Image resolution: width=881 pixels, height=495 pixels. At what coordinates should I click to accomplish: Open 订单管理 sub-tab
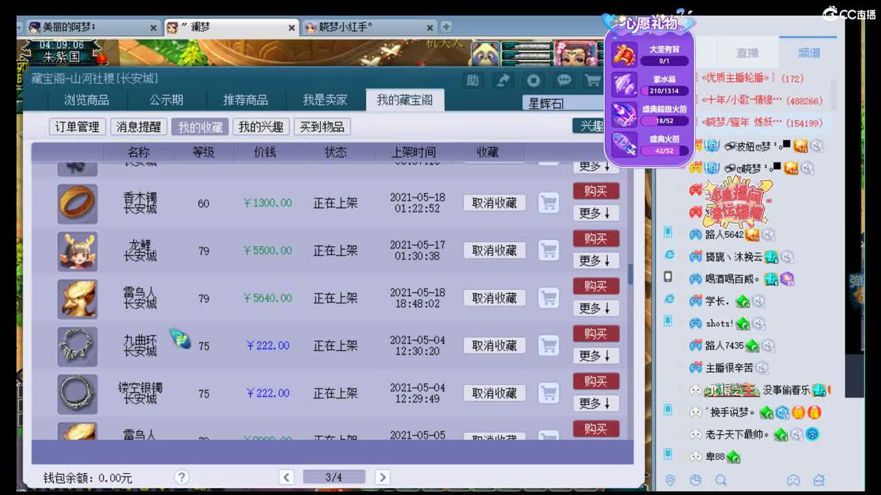point(77,126)
